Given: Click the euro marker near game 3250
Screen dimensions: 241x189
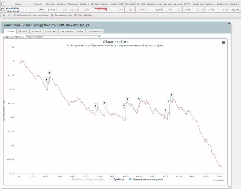Looking at the screenshot, I should (105, 103).
